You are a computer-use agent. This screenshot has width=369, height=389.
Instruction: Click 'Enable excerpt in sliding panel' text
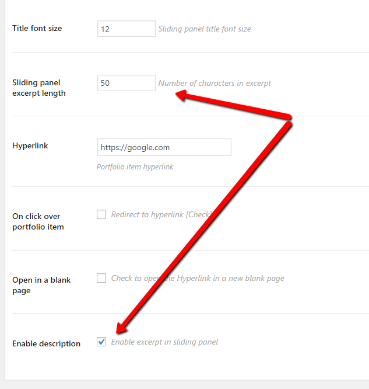pyautogui.click(x=164, y=342)
